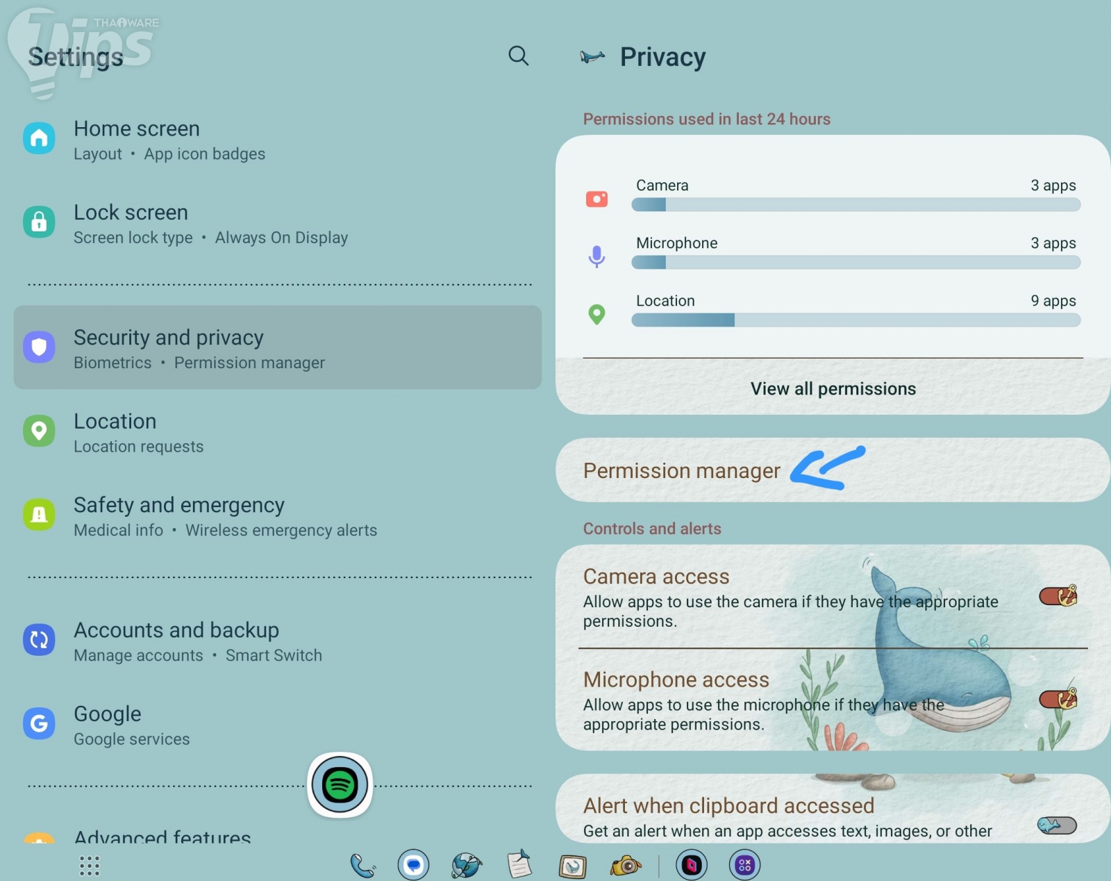The height and width of the screenshot is (881, 1111).
Task: Click the "3 apps" count beside Camera
Action: coord(1053,185)
